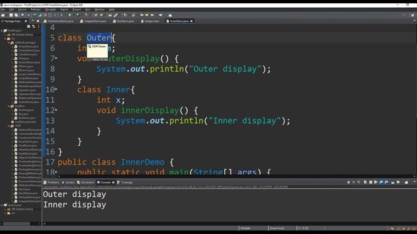Close the InnerDemo.java editor tab
The height and width of the screenshot is (234, 417).
point(192,21)
